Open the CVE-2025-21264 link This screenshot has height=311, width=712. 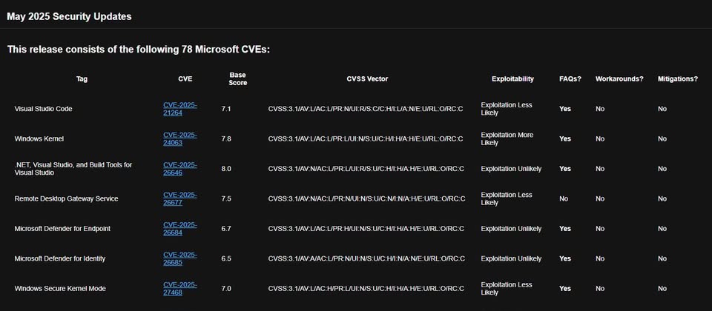(179, 109)
